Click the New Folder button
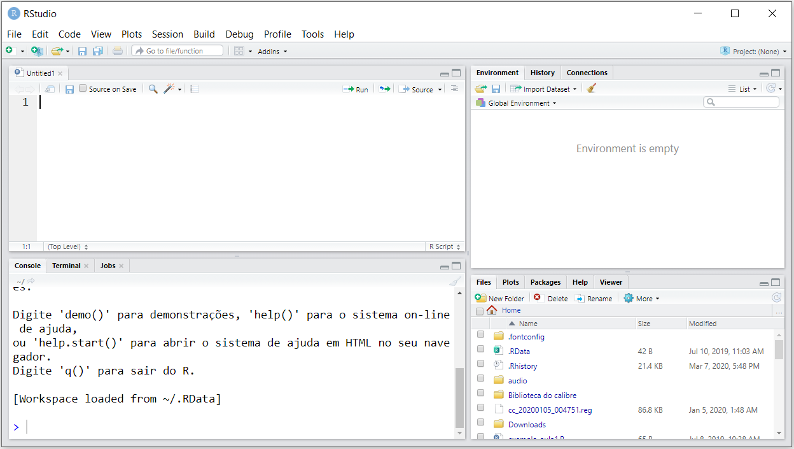The width and height of the screenshot is (794, 449). pos(500,298)
